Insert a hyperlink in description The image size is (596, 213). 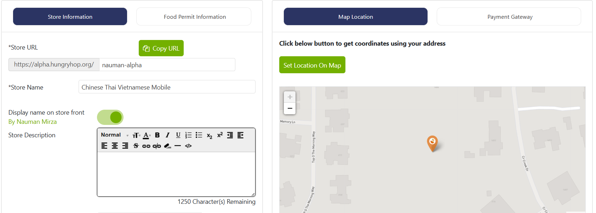(x=146, y=146)
